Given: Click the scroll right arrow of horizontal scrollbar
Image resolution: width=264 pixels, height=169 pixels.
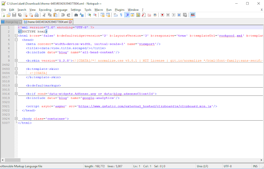Looking at the screenshot, I should click(261, 160).
